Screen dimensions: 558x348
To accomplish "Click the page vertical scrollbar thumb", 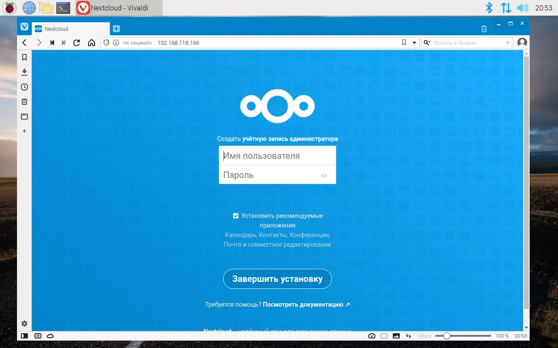I will [526, 183].
